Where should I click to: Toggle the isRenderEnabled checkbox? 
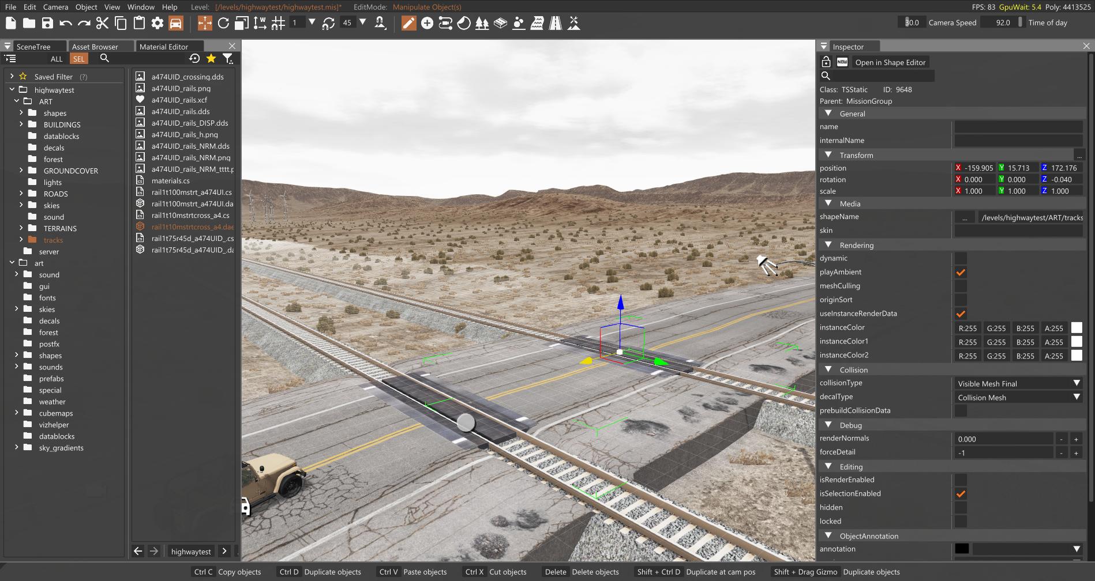(x=961, y=480)
